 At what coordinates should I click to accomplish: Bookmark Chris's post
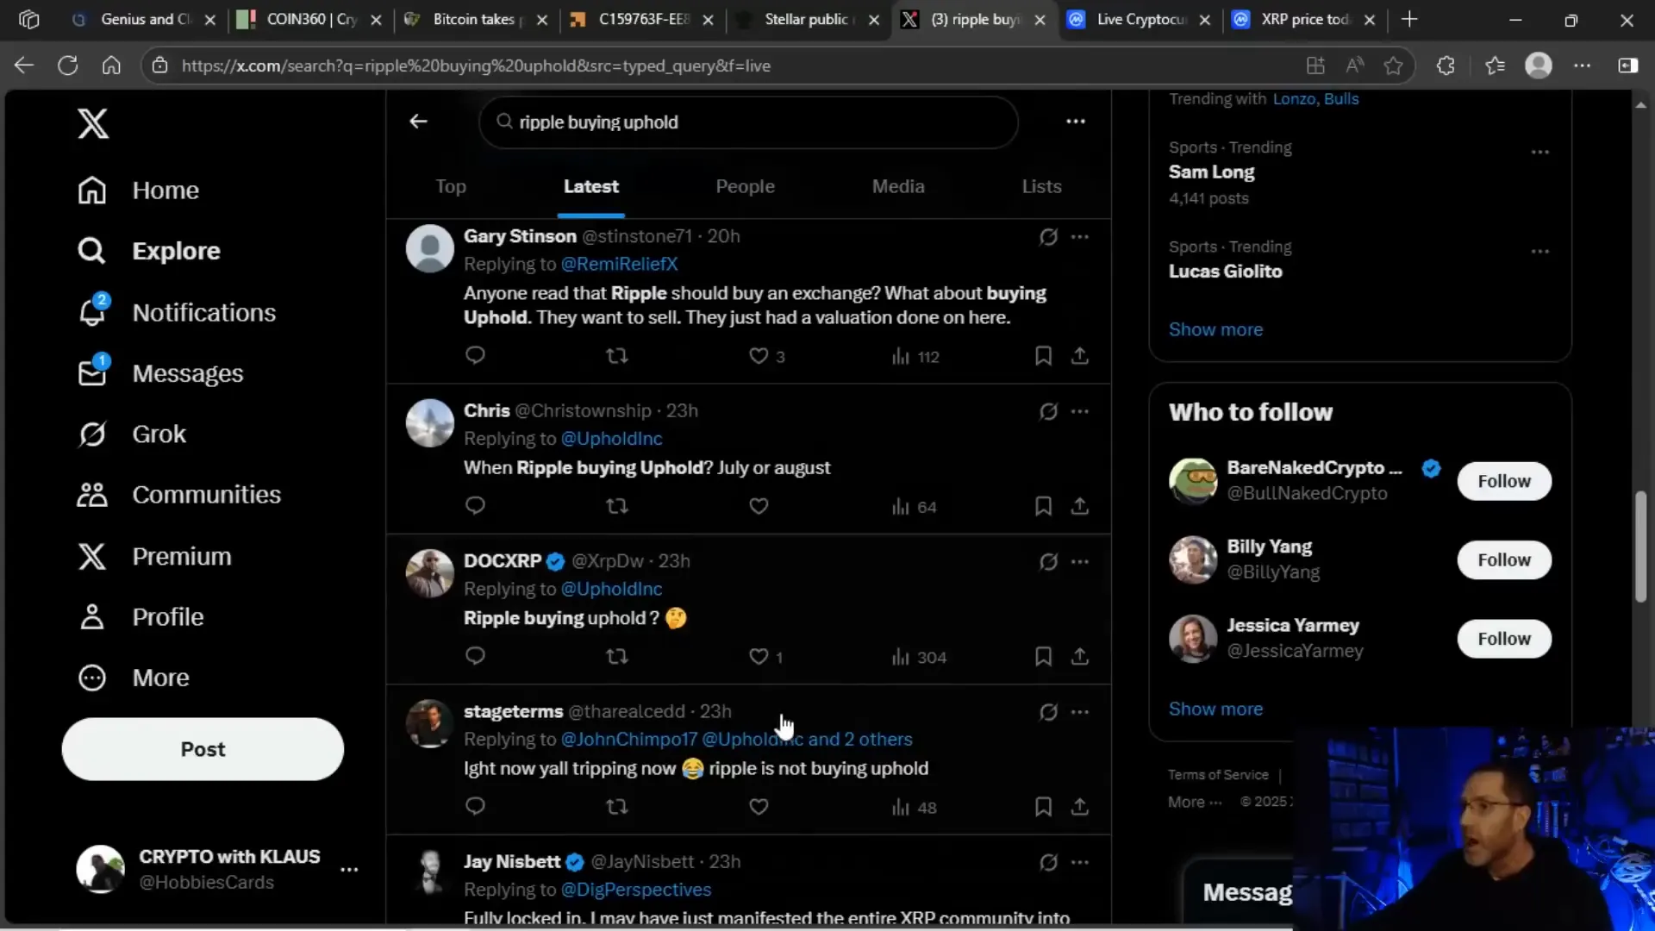[x=1043, y=505]
